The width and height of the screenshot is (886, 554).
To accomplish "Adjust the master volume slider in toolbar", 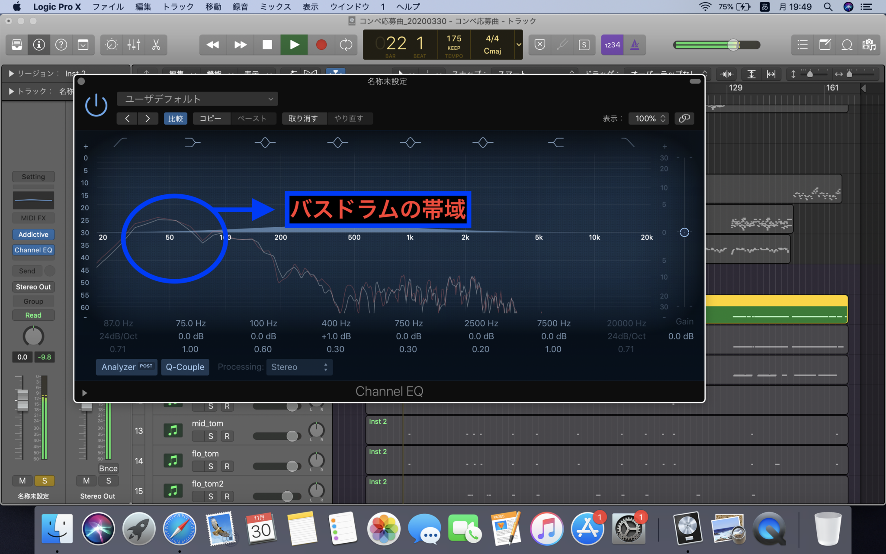I will coord(732,45).
